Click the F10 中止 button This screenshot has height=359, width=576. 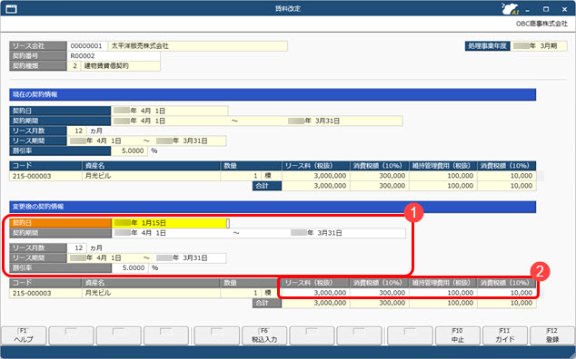point(457,335)
